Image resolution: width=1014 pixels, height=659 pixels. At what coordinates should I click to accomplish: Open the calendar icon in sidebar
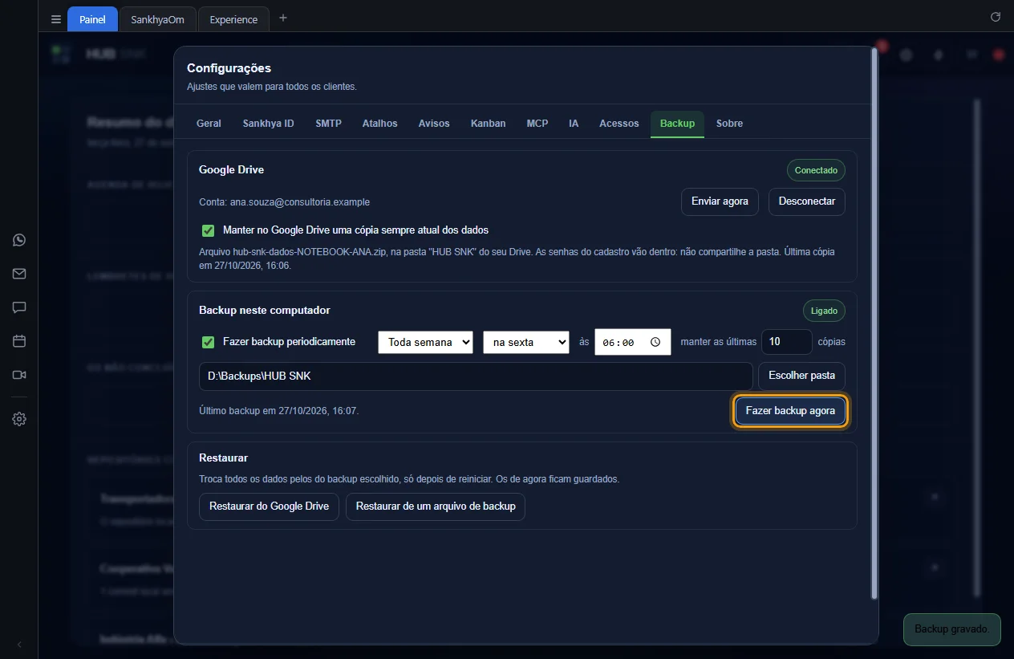pos(19,341)
